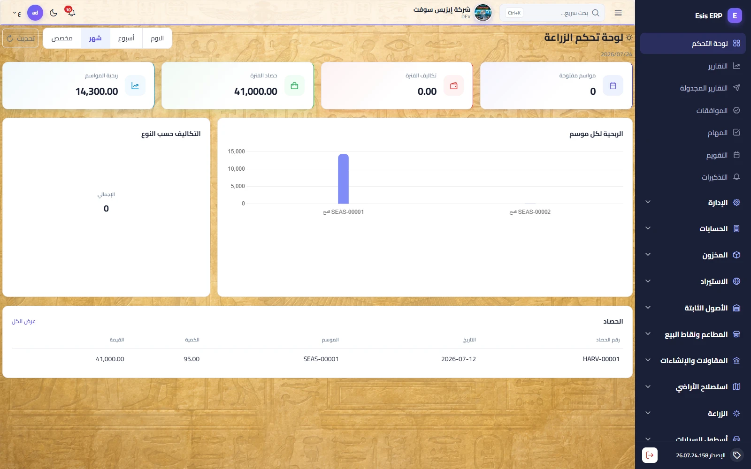
Task: Click the التاريخ column header
Action: [x=469, y=340]
